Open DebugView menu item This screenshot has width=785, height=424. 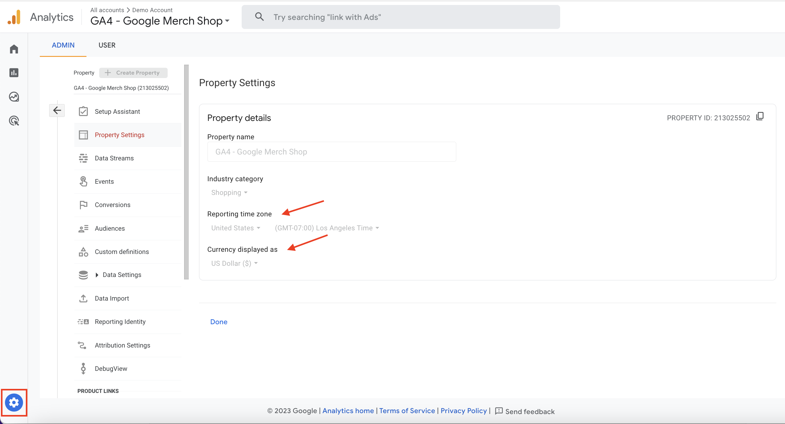[x=128, y=369]
